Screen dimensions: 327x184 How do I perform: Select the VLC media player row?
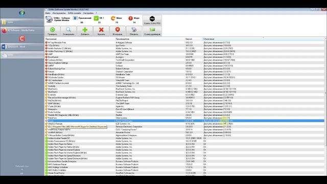click(x=184, y=80)
